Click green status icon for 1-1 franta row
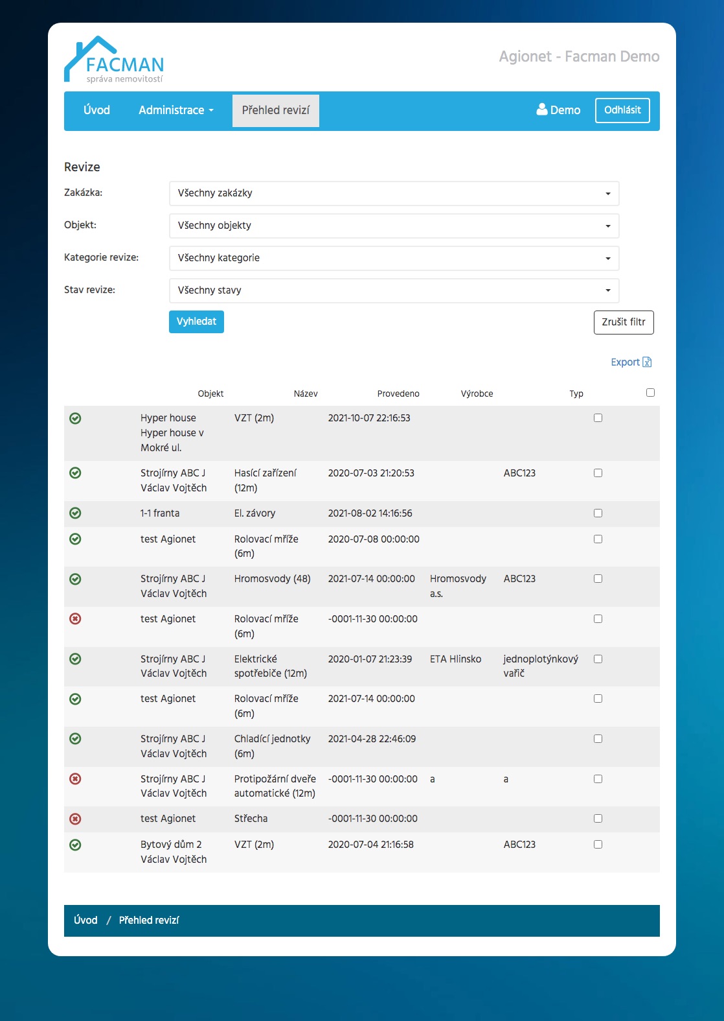Image resolution: width=724 pixels, height=1021 pixels. coord(75,513)
